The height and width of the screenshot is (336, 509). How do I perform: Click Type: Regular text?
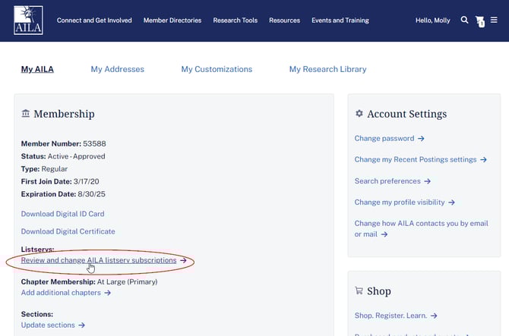[x=45, y=169]
